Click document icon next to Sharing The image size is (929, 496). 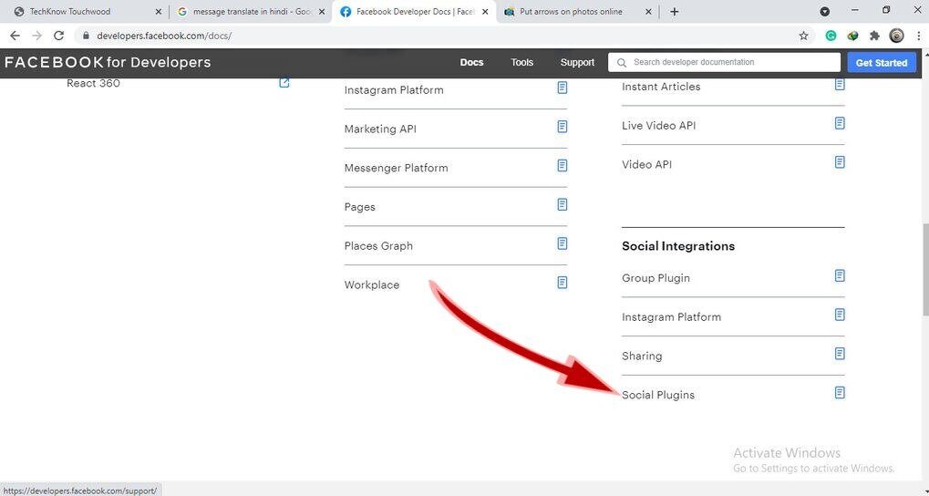pyautogui.click(x=840, y=354)
